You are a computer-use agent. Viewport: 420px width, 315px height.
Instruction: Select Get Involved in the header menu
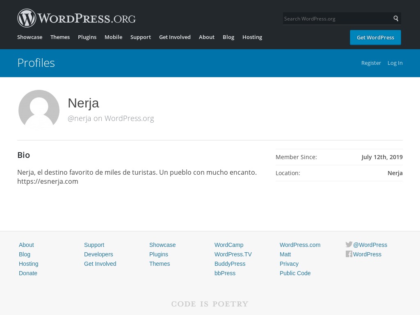coord(175,37)
